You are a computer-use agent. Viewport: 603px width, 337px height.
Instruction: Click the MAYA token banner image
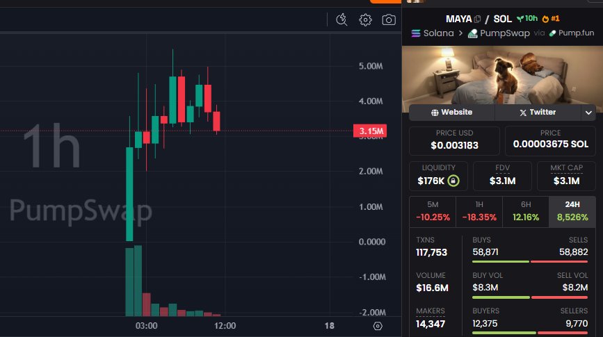502,75
